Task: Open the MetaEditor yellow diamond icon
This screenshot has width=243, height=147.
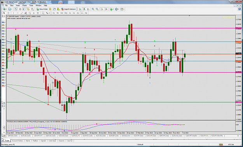Action: pos(50,9)
